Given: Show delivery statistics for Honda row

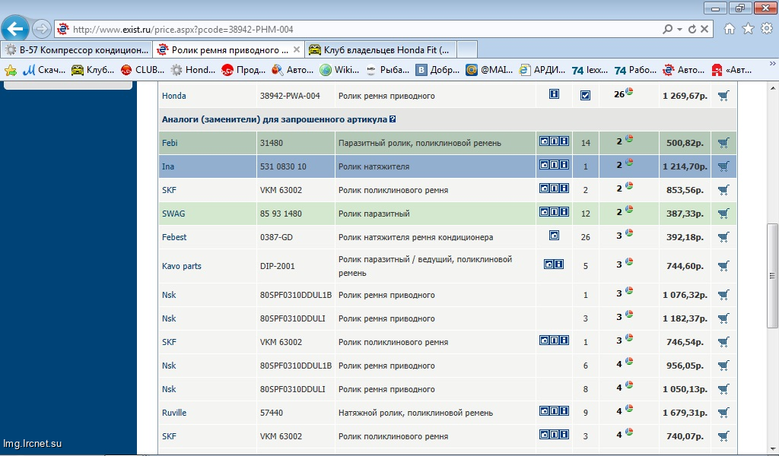Looking at the screenshot, I should pyautogui.click(x=629, y=91).
